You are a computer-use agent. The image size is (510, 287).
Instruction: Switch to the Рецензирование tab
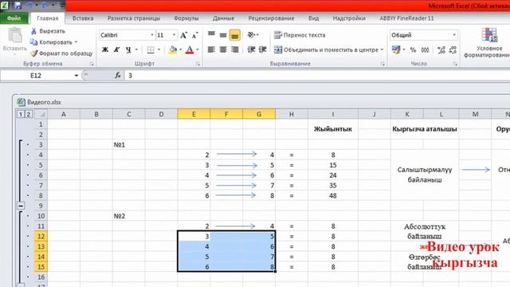coord(271,18)
